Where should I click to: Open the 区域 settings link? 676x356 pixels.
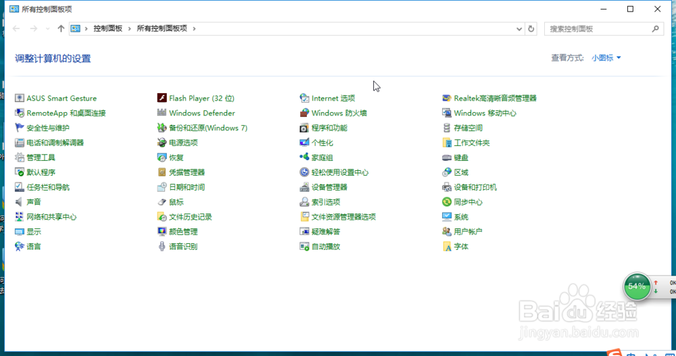click(x=461, y=172)
